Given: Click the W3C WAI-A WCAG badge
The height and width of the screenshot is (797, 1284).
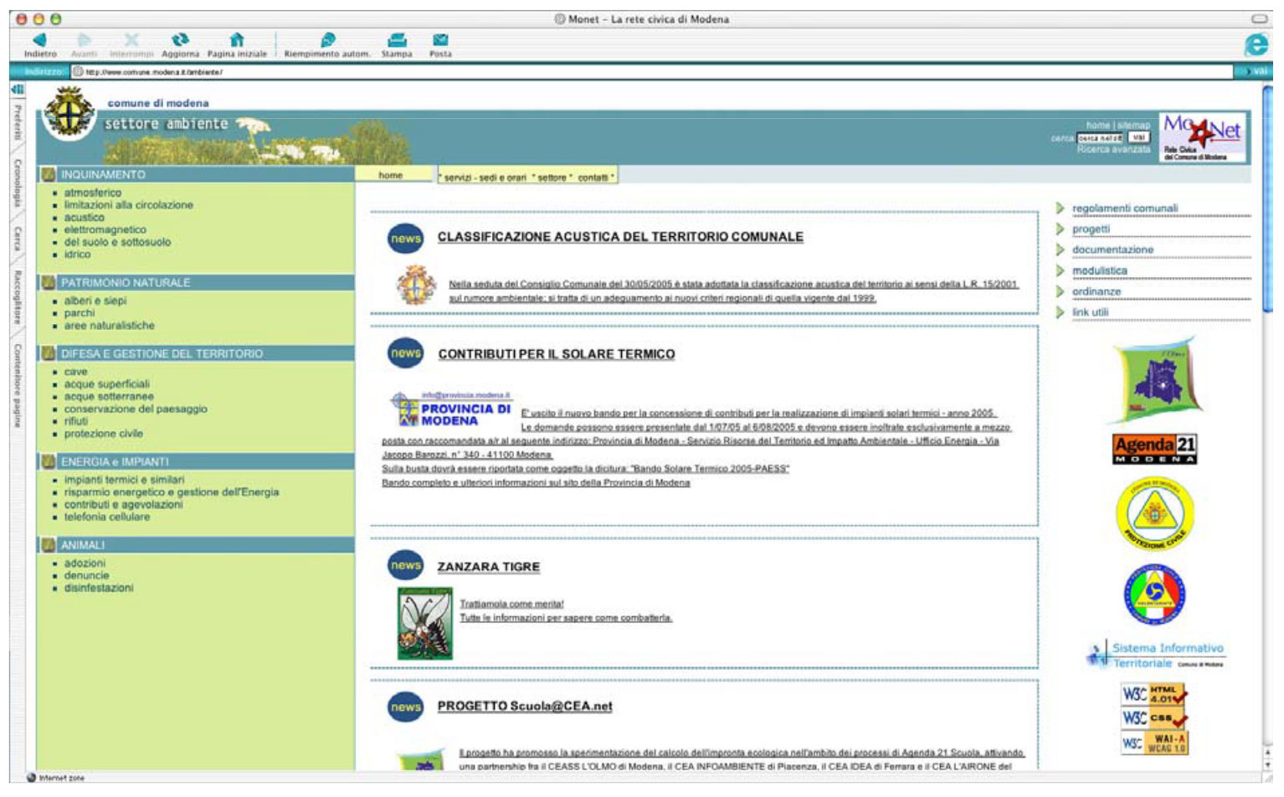Looking at the screenshot, I should 1154,743.
